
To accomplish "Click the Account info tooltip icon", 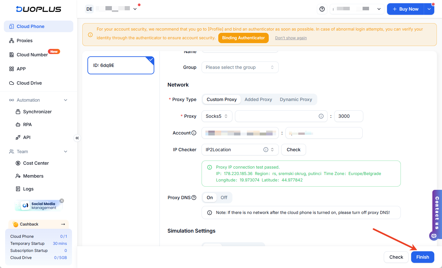I will pyautogui.click(x=194, y=133).
